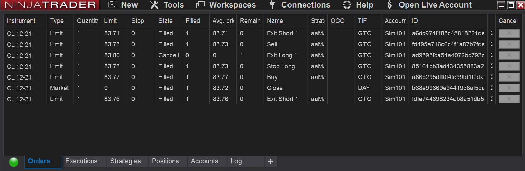Click the State column header
Screen dimensions: 525x171
(x=166, y=21)
